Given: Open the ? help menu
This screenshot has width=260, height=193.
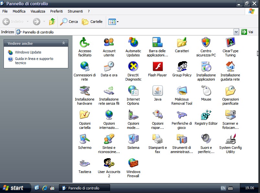Looking at the screenshot, I should coord(89,11).
